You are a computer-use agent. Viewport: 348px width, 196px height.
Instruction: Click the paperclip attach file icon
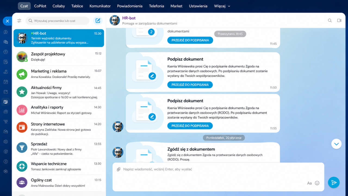tap(119, 169)
